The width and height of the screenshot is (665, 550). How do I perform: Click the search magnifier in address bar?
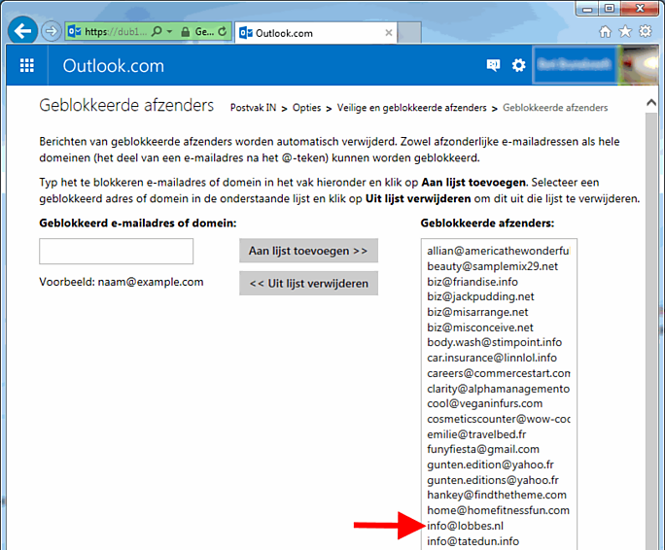pos(157,31)
